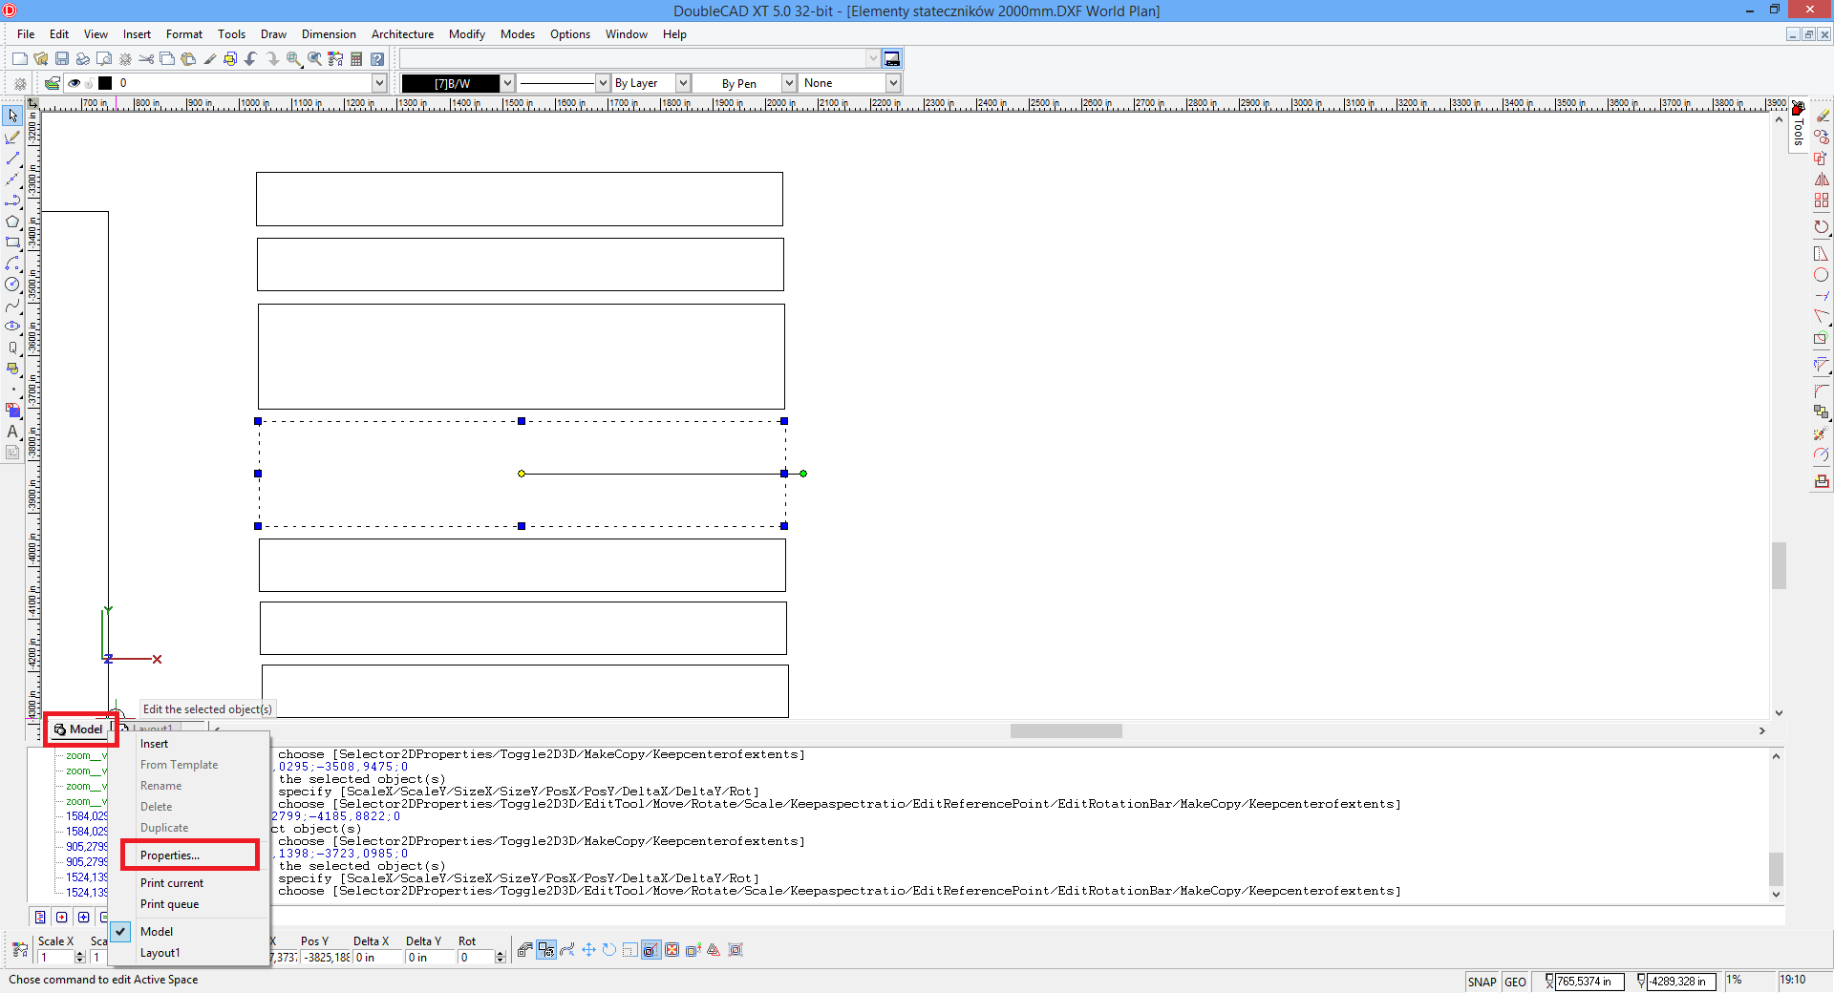The height and width of the screenshot is (993, 1834).
Task: Choose Properties... from context menu
Action: [170, 856]
